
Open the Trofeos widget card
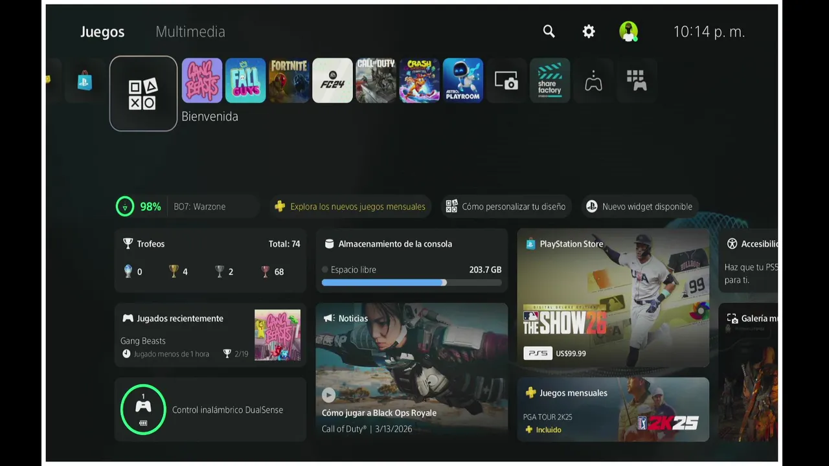pos(210,260)
